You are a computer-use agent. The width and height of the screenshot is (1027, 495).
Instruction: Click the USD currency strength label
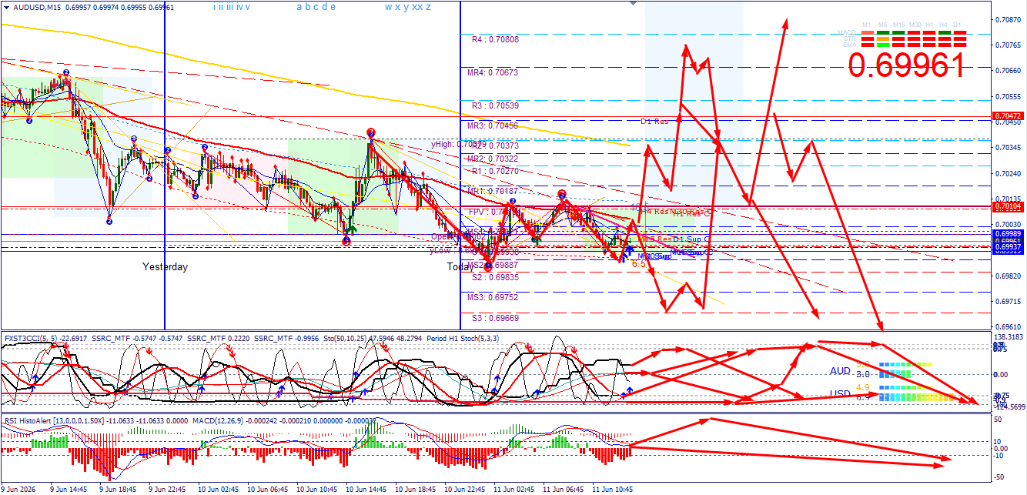point(840,394)
